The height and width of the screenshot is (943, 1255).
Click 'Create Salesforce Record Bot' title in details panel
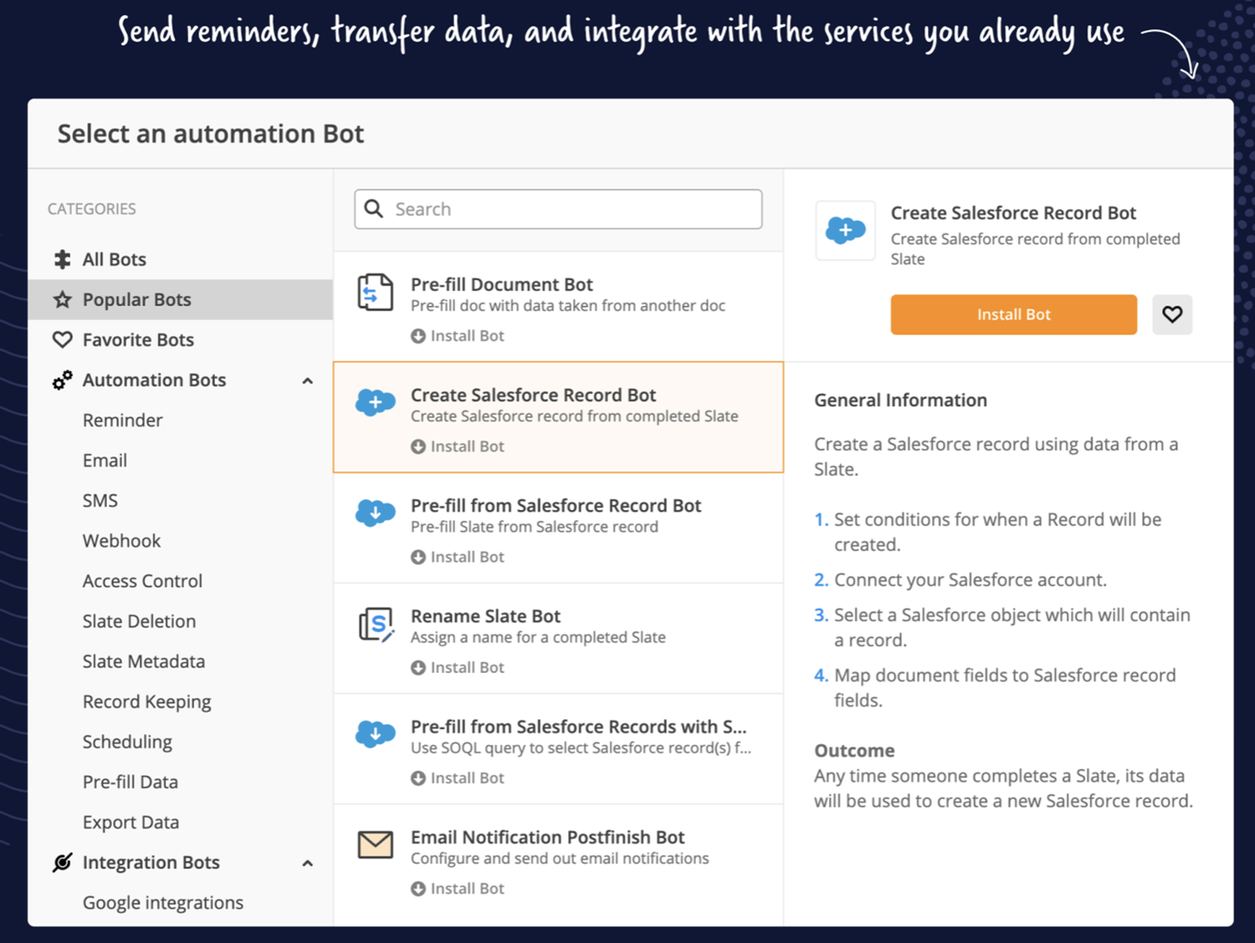[1013, 213]
